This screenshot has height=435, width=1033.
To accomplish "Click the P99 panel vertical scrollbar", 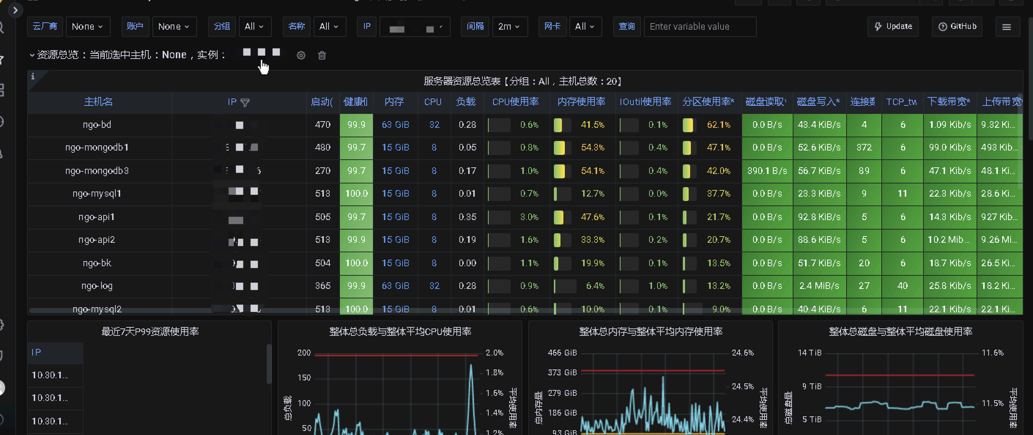I will [x=269, y=364].
